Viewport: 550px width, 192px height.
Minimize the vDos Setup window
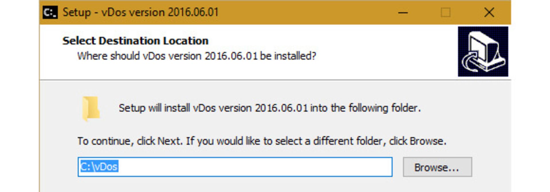point(402,12)
